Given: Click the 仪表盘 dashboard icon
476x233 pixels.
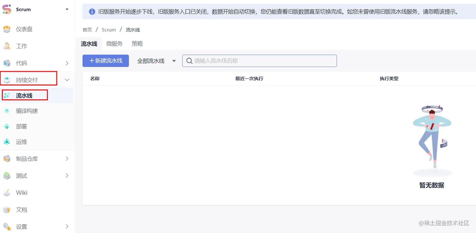Looking at the screenshot, I should click(7, 29).
